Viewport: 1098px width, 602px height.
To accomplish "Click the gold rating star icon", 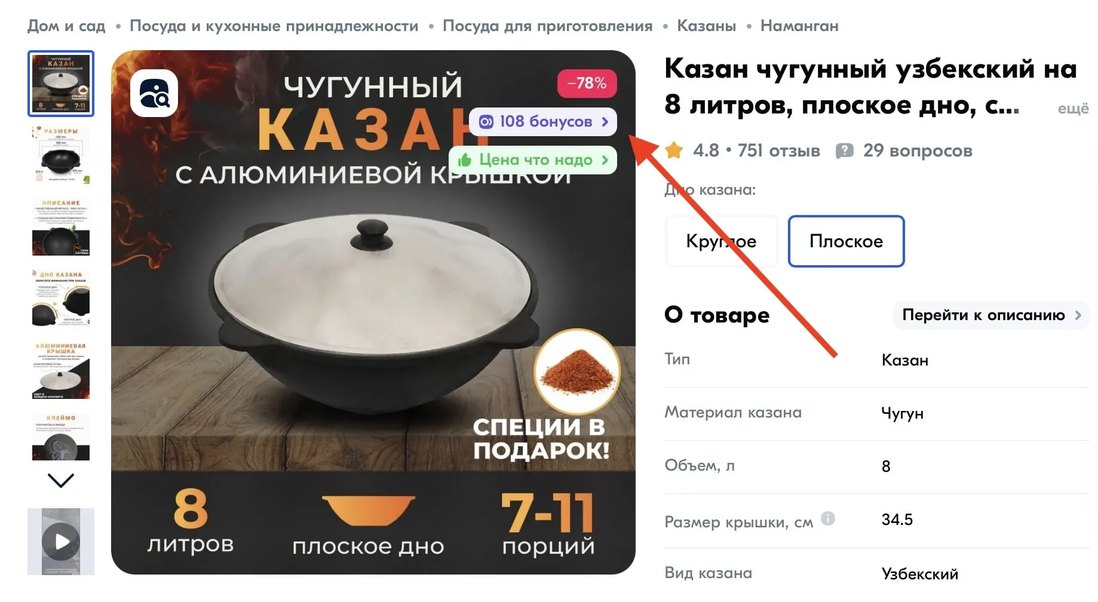I will [x=674, y=150].
